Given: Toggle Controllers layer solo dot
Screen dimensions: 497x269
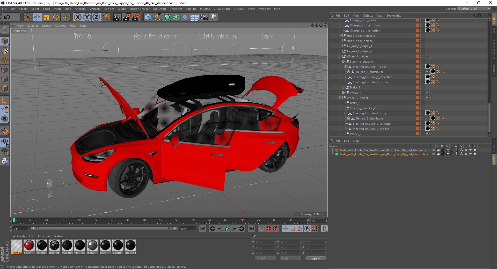Looking at the screenshot, I should (433, 154).
